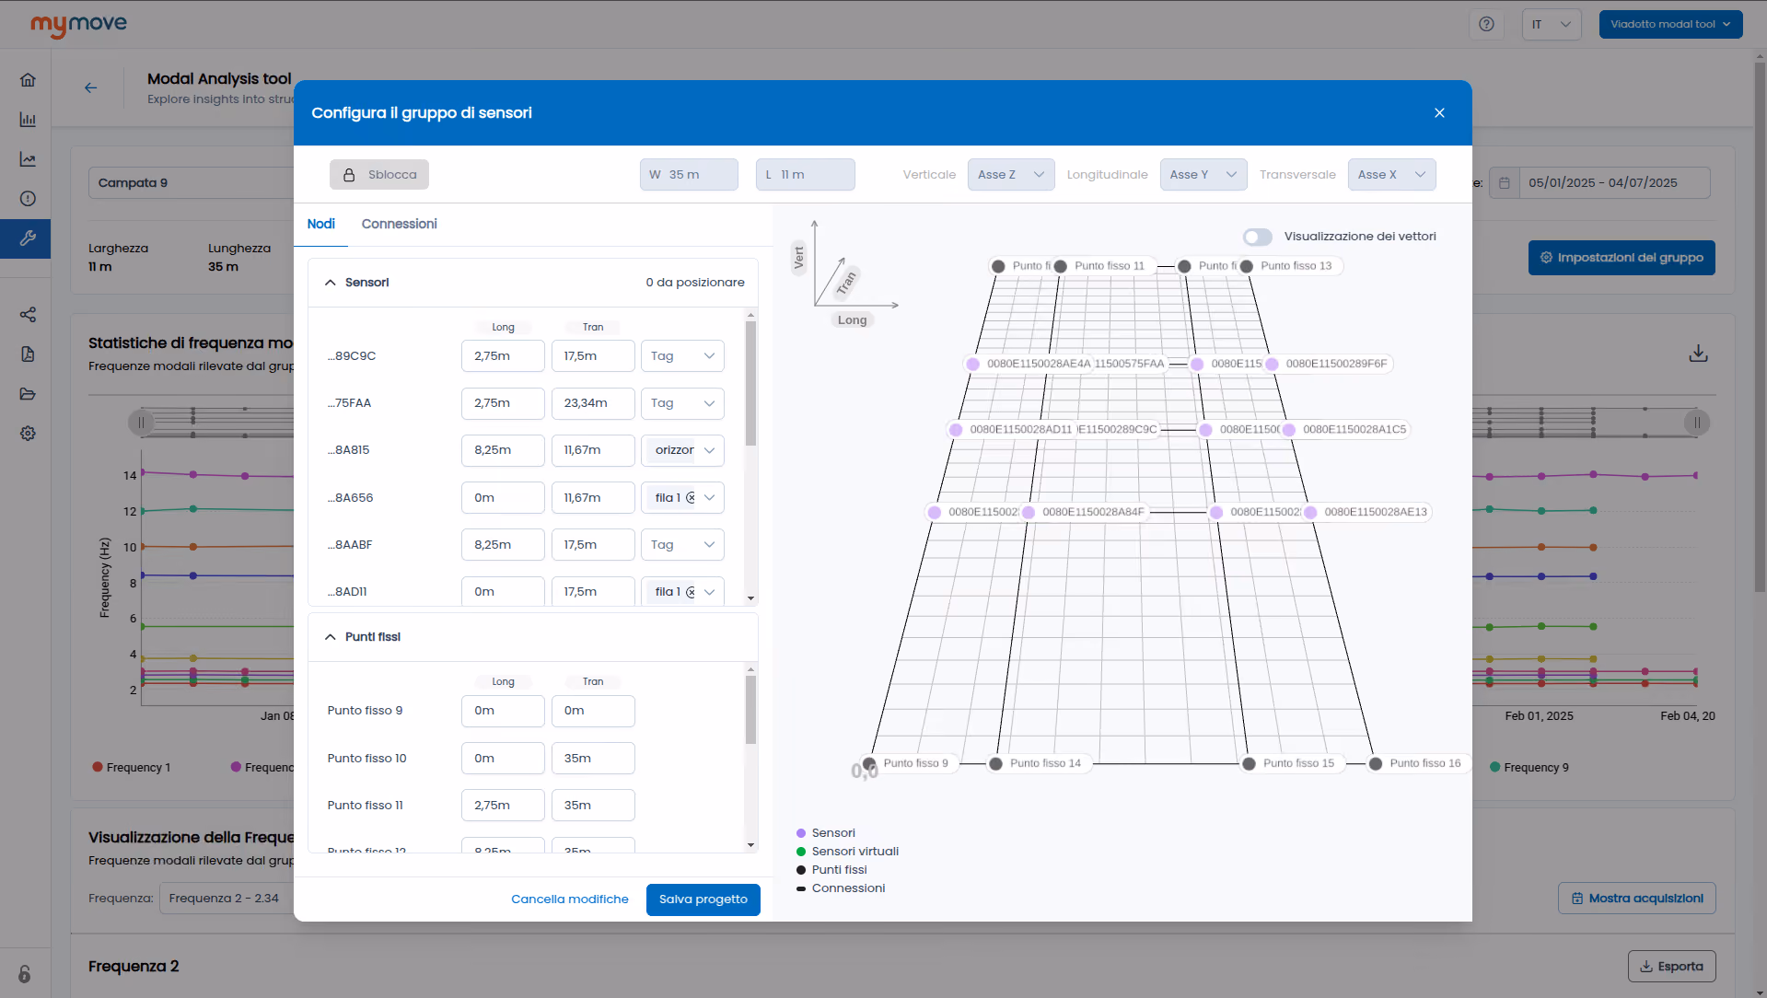1767x998 pixels.
Task: Click the right handle of the chart range slider
Action: point(1697,423)
